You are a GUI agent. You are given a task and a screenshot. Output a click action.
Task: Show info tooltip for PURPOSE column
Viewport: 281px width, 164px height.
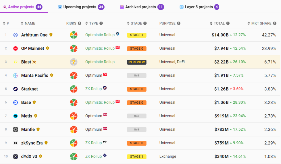click(x=179, y=23)
